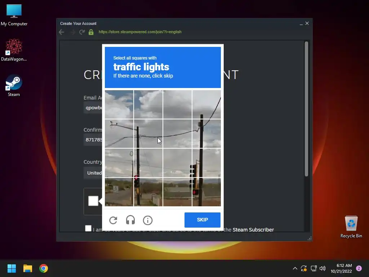Open the clock showing 6:12 AM
This screenshot has width=369, height=277.
point(341,268)
